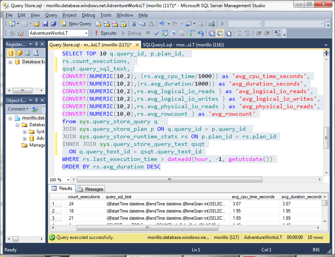Click the Navigate Backward icon
The image size is (335, 257).
188,24
